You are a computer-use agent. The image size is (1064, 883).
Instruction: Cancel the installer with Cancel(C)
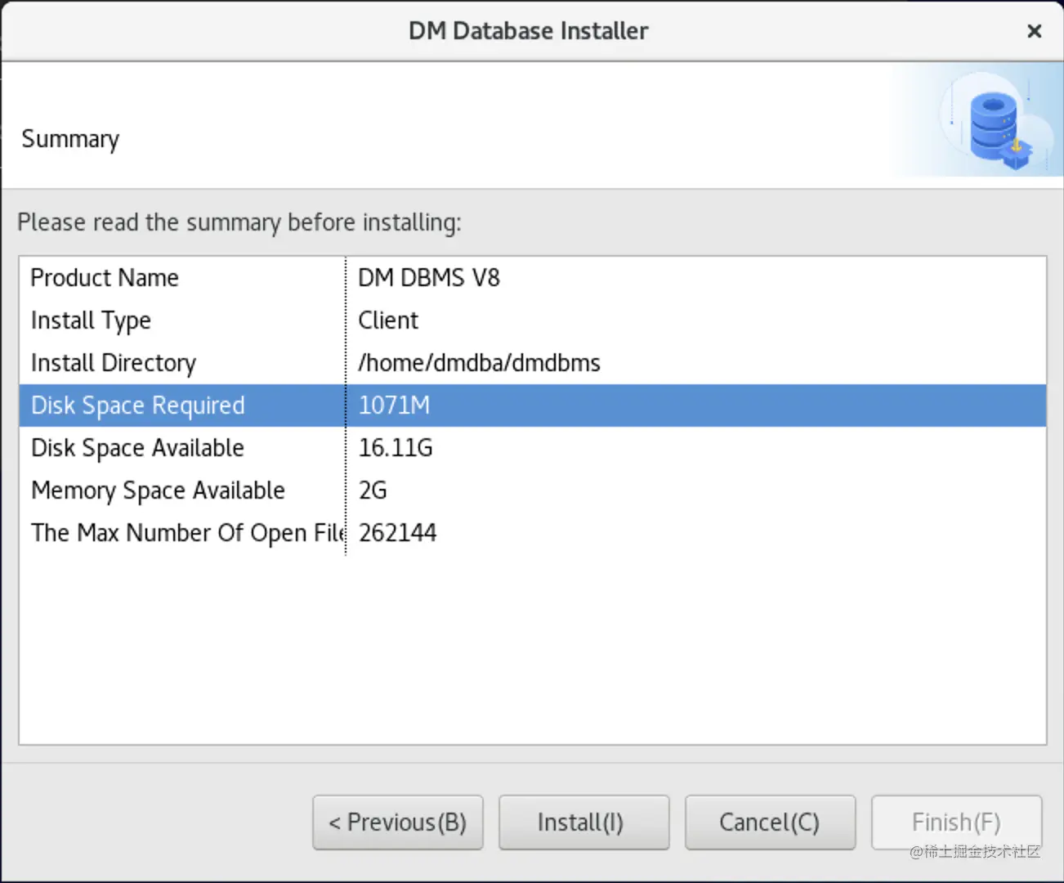pyautogui.click(x=770, y=822)
